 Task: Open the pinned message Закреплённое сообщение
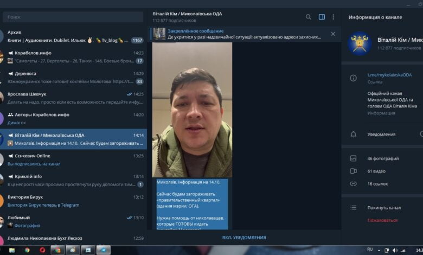pos(244,34)
